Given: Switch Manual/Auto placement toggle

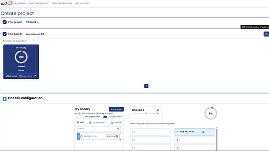Looking at the screenshot, I should [x=105, y=117].
